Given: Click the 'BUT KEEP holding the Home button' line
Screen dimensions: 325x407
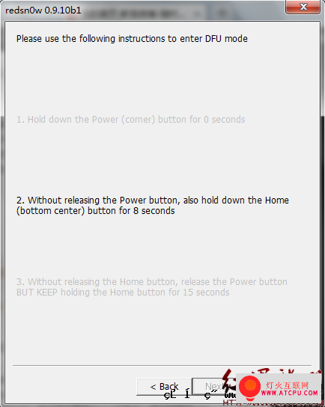Looking at the screenshot, I should 123,293.
